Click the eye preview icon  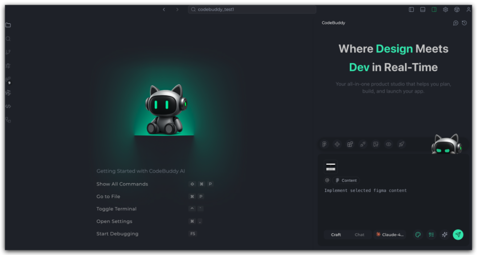tap(389, 144)
